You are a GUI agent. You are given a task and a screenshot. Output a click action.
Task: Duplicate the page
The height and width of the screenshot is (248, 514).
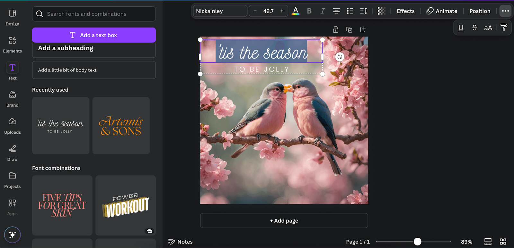click(x=349, y=29)
